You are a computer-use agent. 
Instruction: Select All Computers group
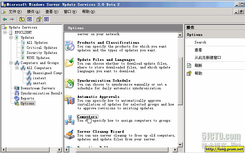coord(39,68)
